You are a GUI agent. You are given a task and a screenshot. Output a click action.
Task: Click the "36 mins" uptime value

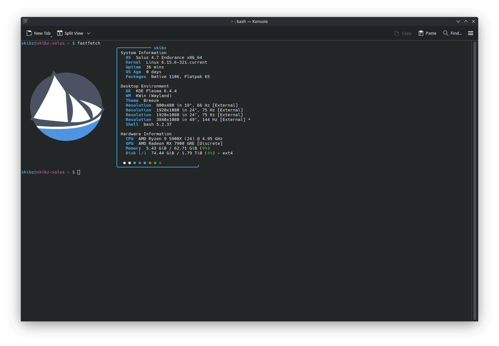155,67
